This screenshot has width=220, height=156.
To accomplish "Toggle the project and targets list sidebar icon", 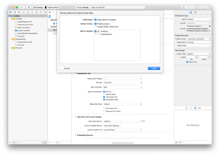I will click(x=50, y=16).
